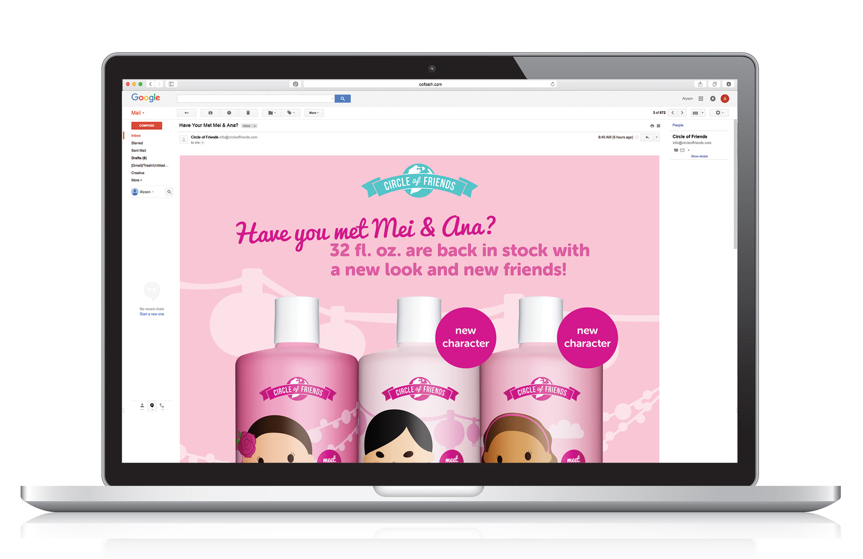
Task: Click the sender avatar placeholder
Action: pos(183,140)
